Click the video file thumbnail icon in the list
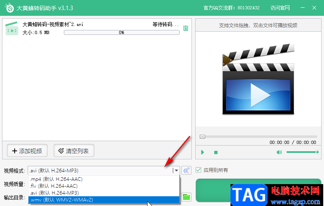This screenshot has height=206, width=324. (x=12, y=28)
